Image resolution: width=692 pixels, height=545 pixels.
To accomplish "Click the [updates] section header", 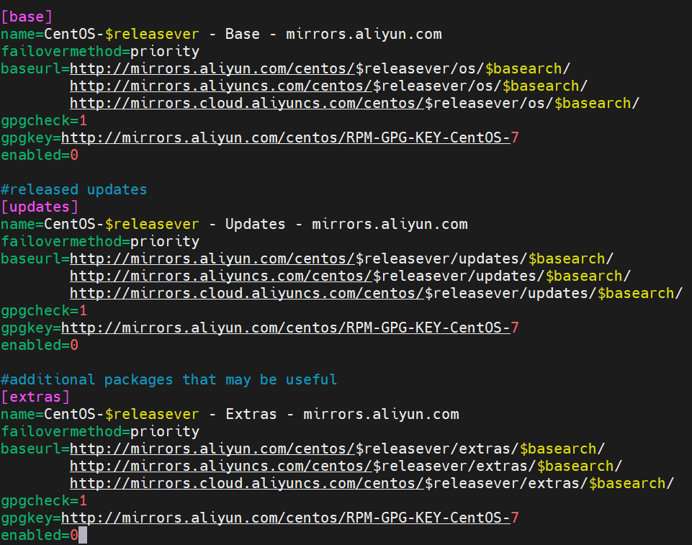I will [x=40, y=207].
